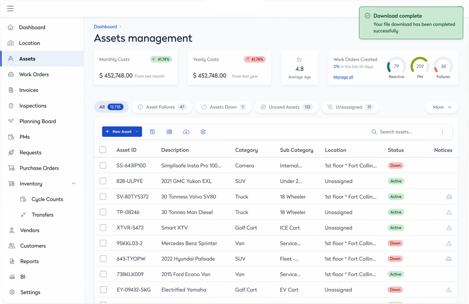Expand the New Asset dropdown arrow
469x304 pixels.
pos(137,131)
